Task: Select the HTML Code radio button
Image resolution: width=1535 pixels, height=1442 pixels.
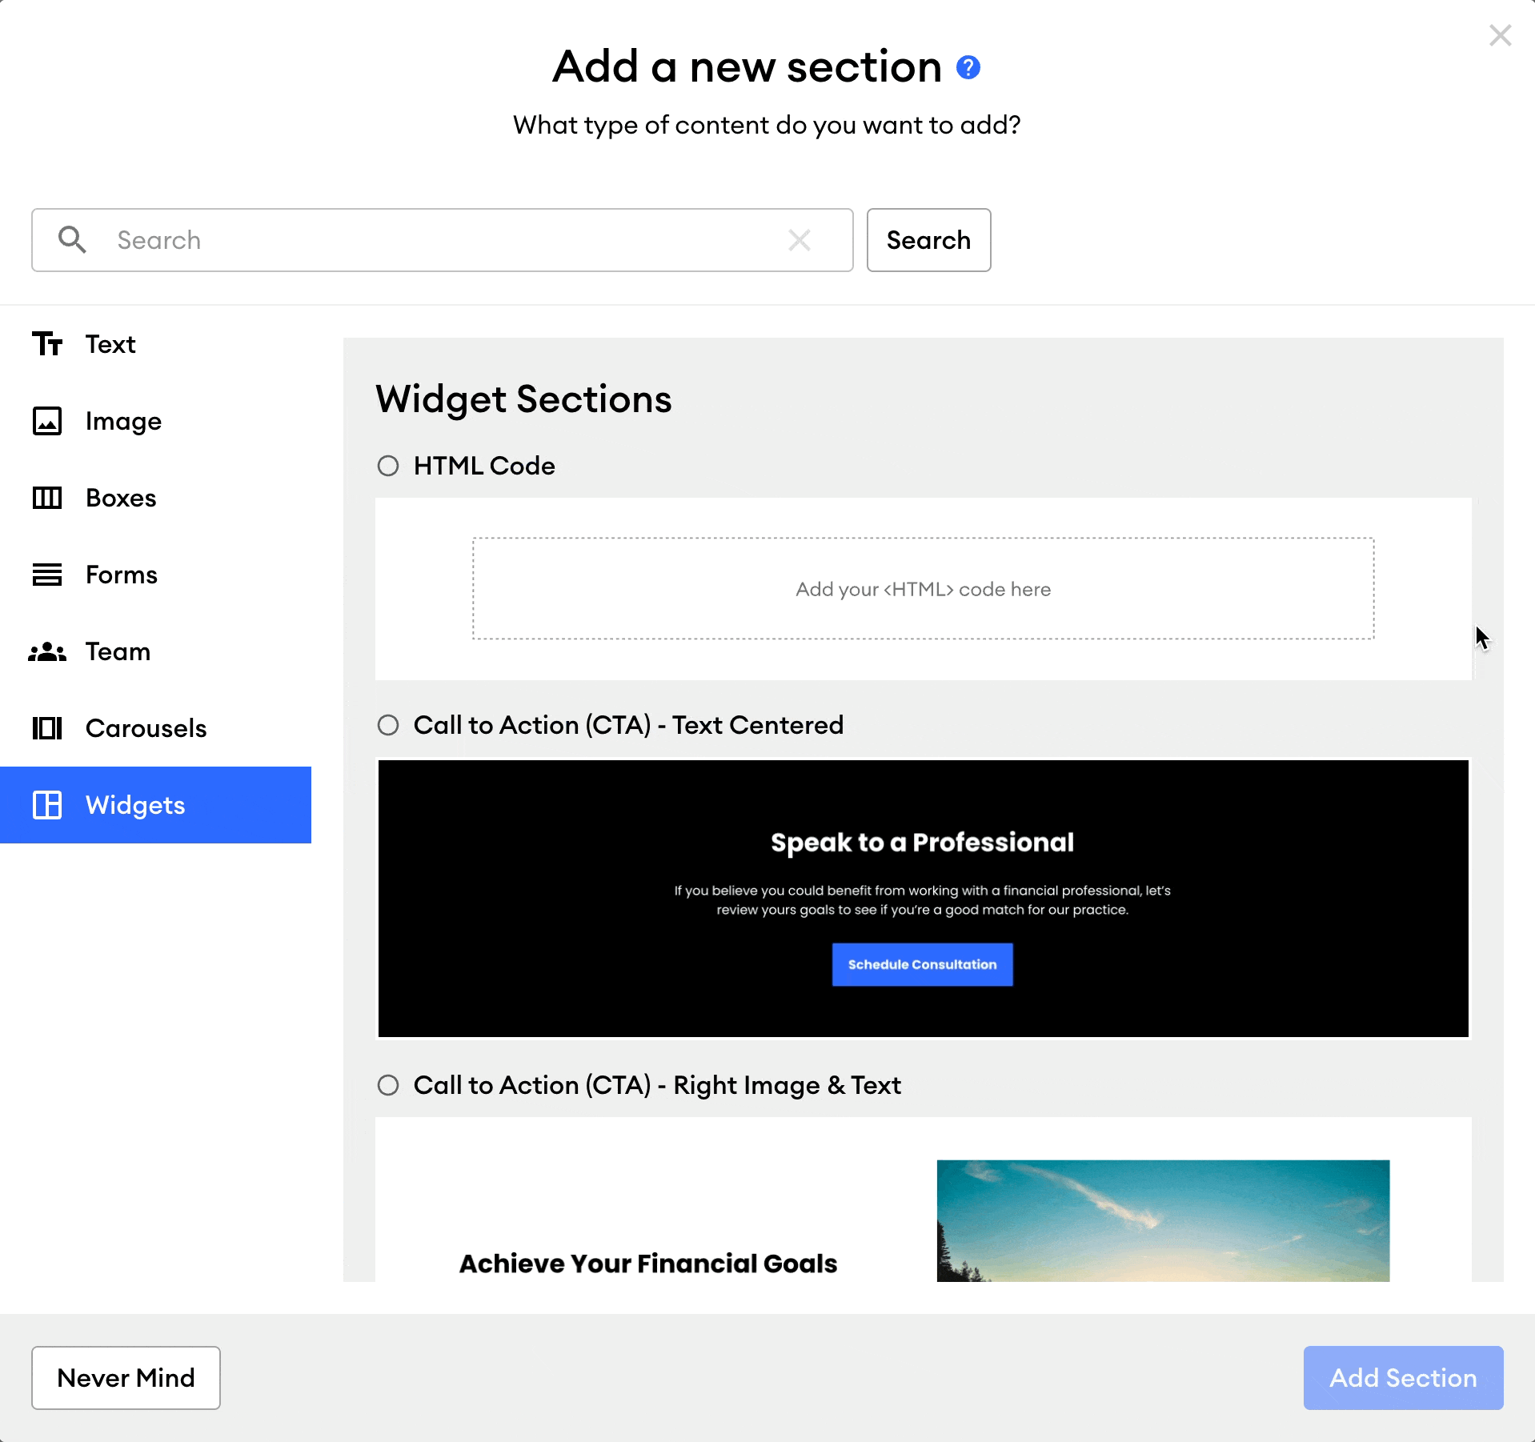Action: click(x=389, y=466)
